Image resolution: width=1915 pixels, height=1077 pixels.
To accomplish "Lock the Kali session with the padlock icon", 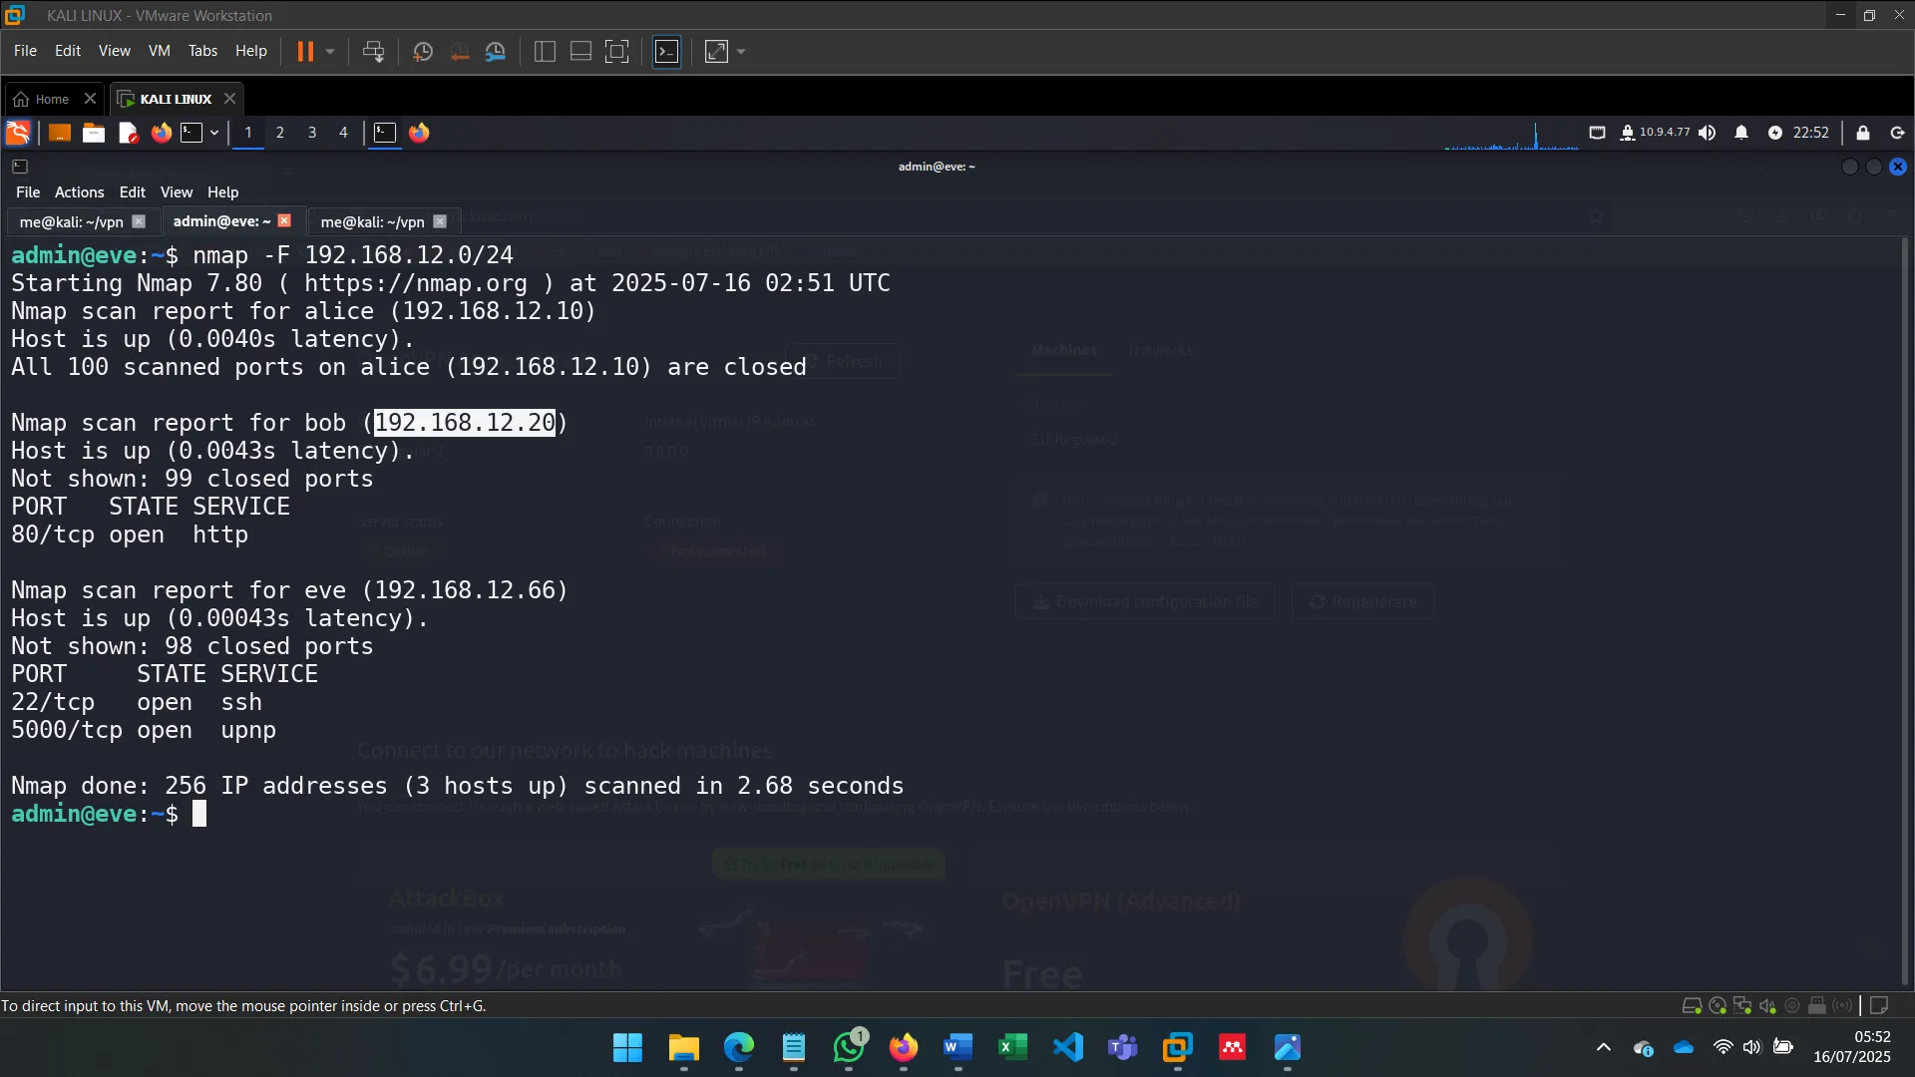I will point(1862,133).
